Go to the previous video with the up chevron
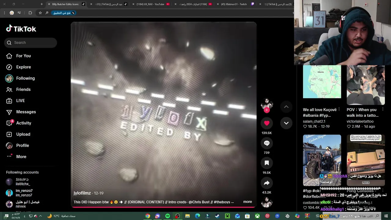 click(x=286, y=107)
